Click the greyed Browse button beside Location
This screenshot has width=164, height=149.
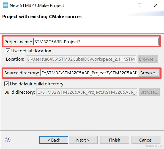[148, 59]
